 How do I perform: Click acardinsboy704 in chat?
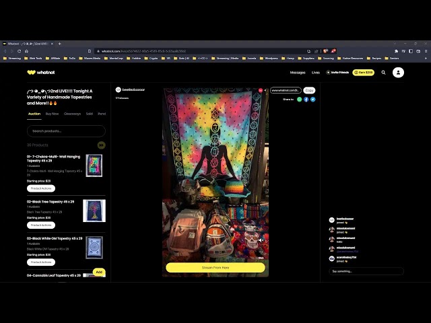(x=346, y=257)
